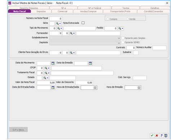Click the CFOP code field
Image resolution: width=171 pixels, height=140 pixels.
coord(40,68)
